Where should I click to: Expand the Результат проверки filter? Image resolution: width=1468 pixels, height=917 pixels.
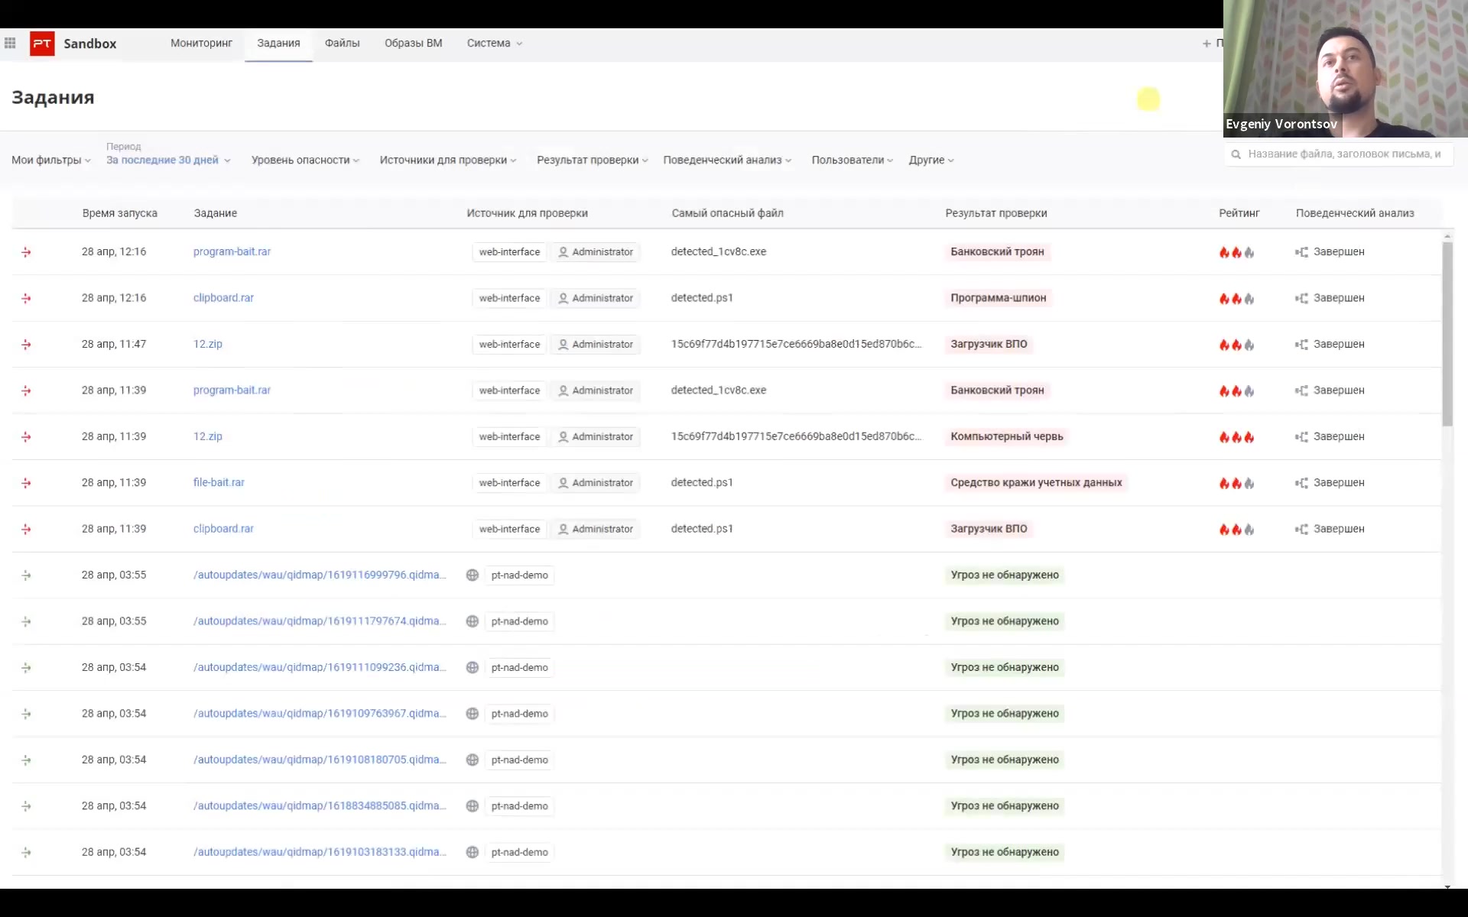click(x=592, y=160)
